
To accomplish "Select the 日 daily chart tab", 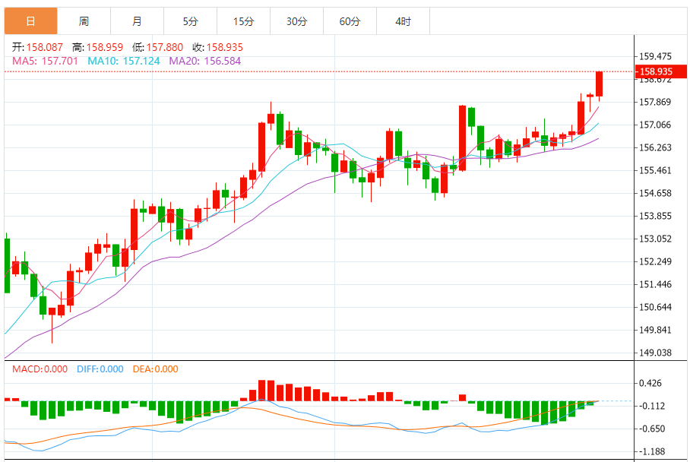I will click(30, 21).
